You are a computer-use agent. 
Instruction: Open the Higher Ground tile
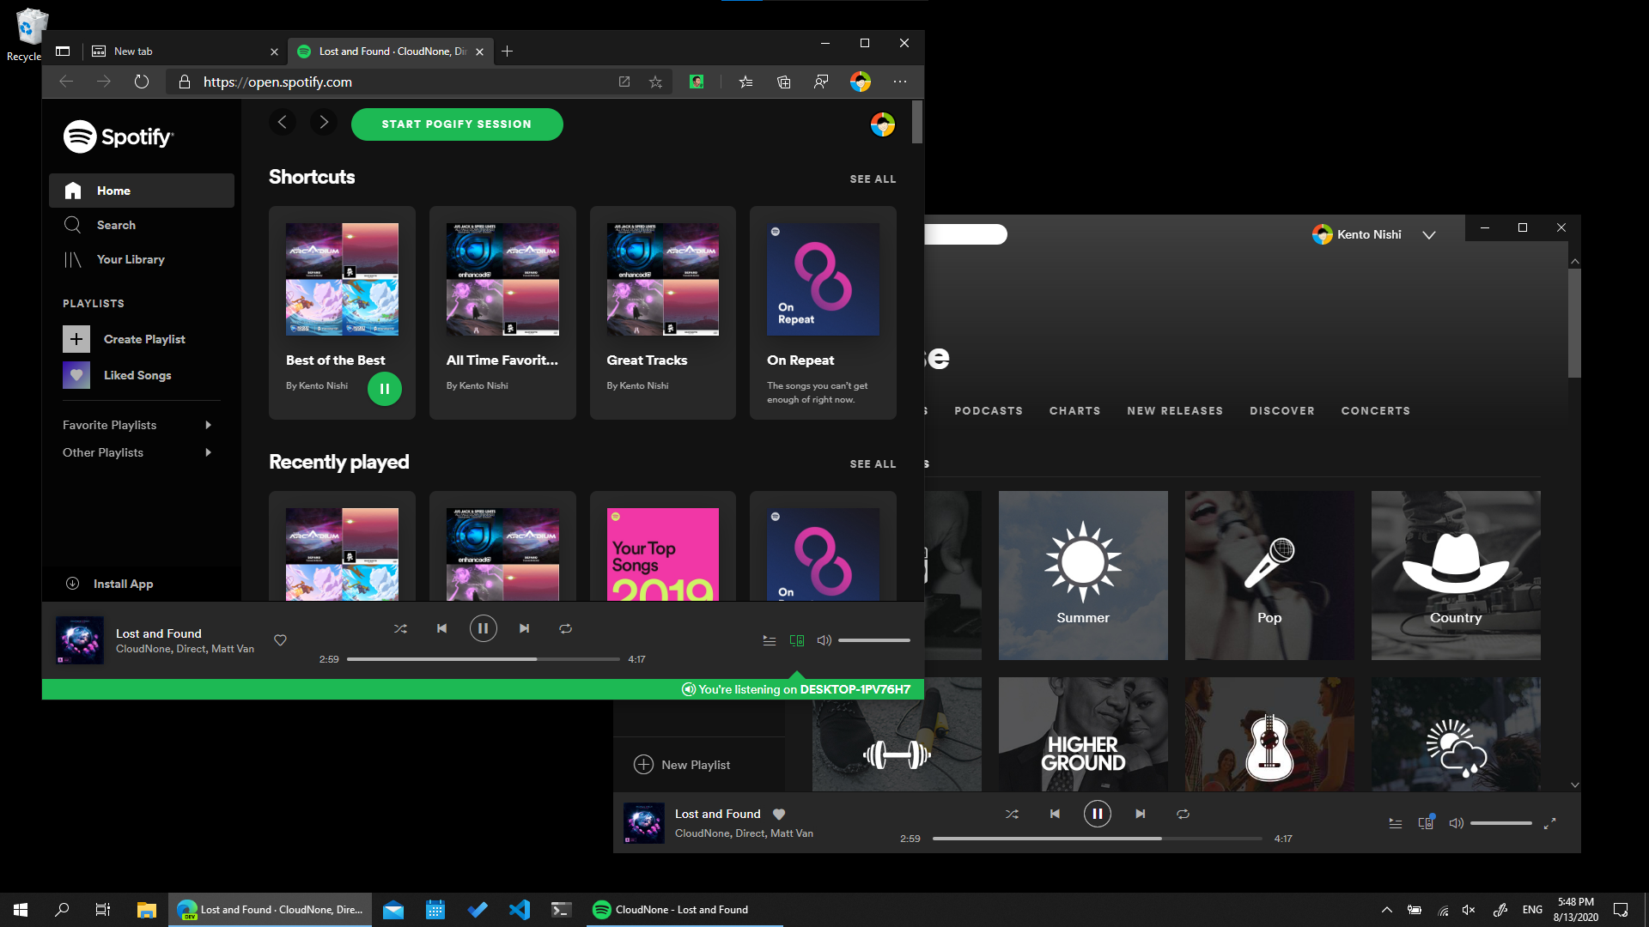coord(1083,735)
